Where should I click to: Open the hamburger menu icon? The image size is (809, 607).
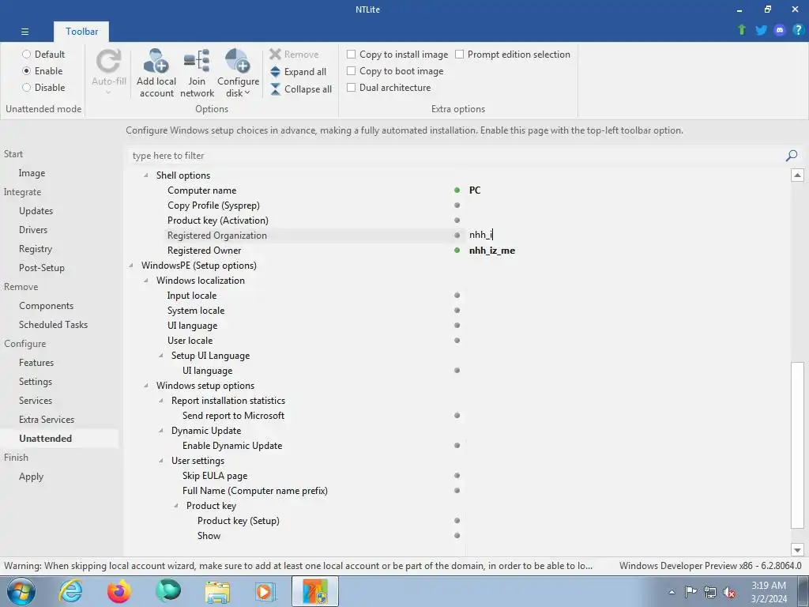pyautogui.click(x=24, y=32)
